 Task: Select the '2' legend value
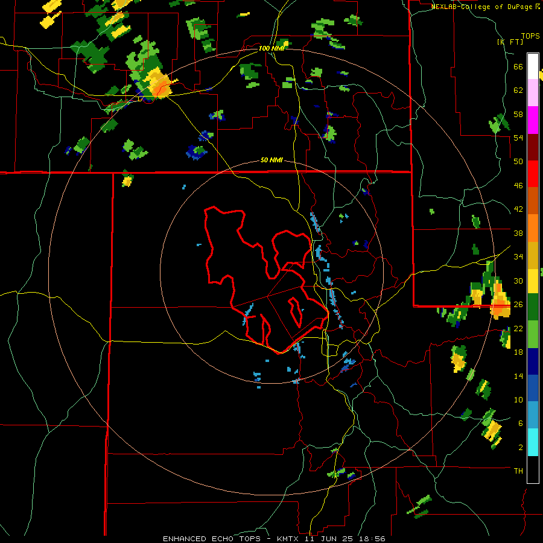pos(521,448)
